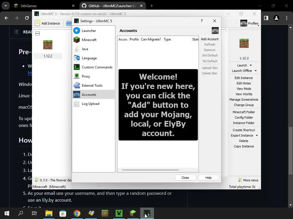Open the Profiles dropdown arrow
Image resolution: width=293 pixels, height=219 pixels.
(258, 26)
